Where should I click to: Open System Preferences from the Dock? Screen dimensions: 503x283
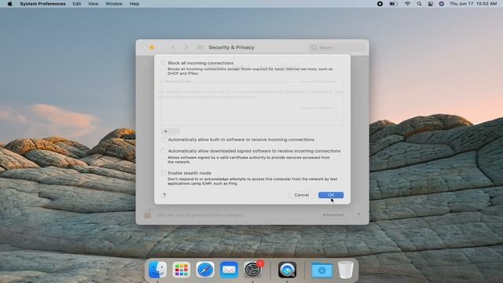point(253,270)
